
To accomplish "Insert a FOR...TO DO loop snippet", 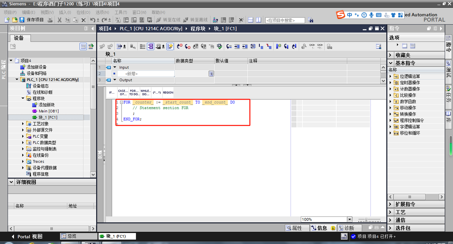I will (x=134, y=92).
